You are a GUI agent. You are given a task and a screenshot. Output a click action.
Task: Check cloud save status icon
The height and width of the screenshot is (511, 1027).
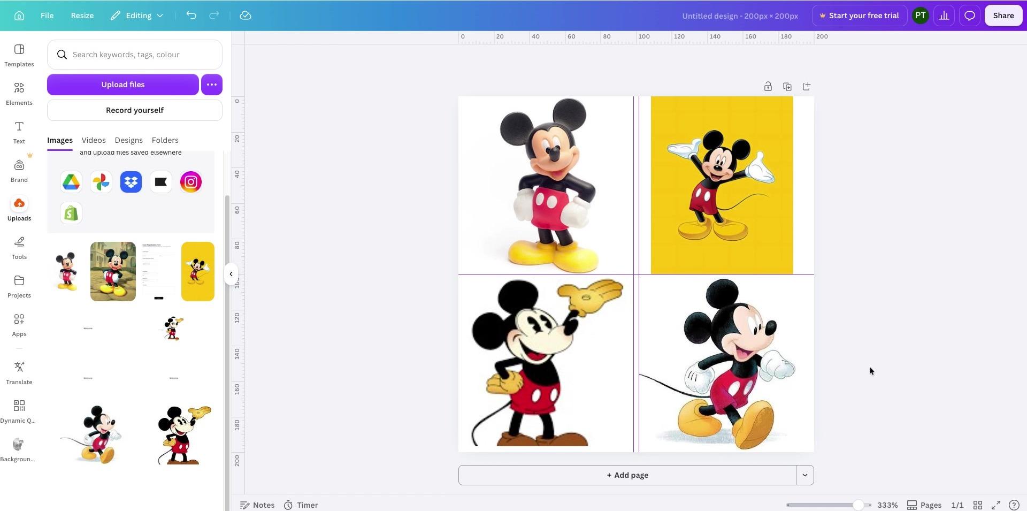[246, 16]
